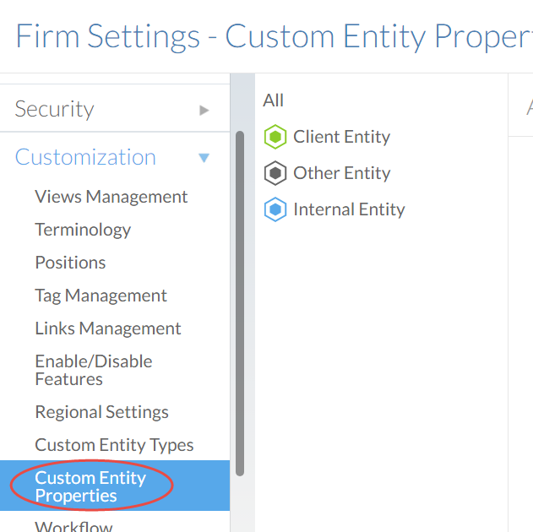
Task: Expand the Security section arrow
Action: 204,110
